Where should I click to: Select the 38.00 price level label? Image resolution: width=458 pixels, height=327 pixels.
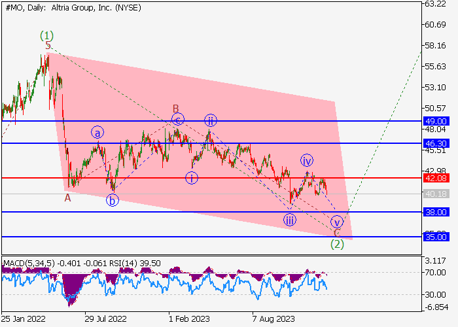click(x=436, y=212)
